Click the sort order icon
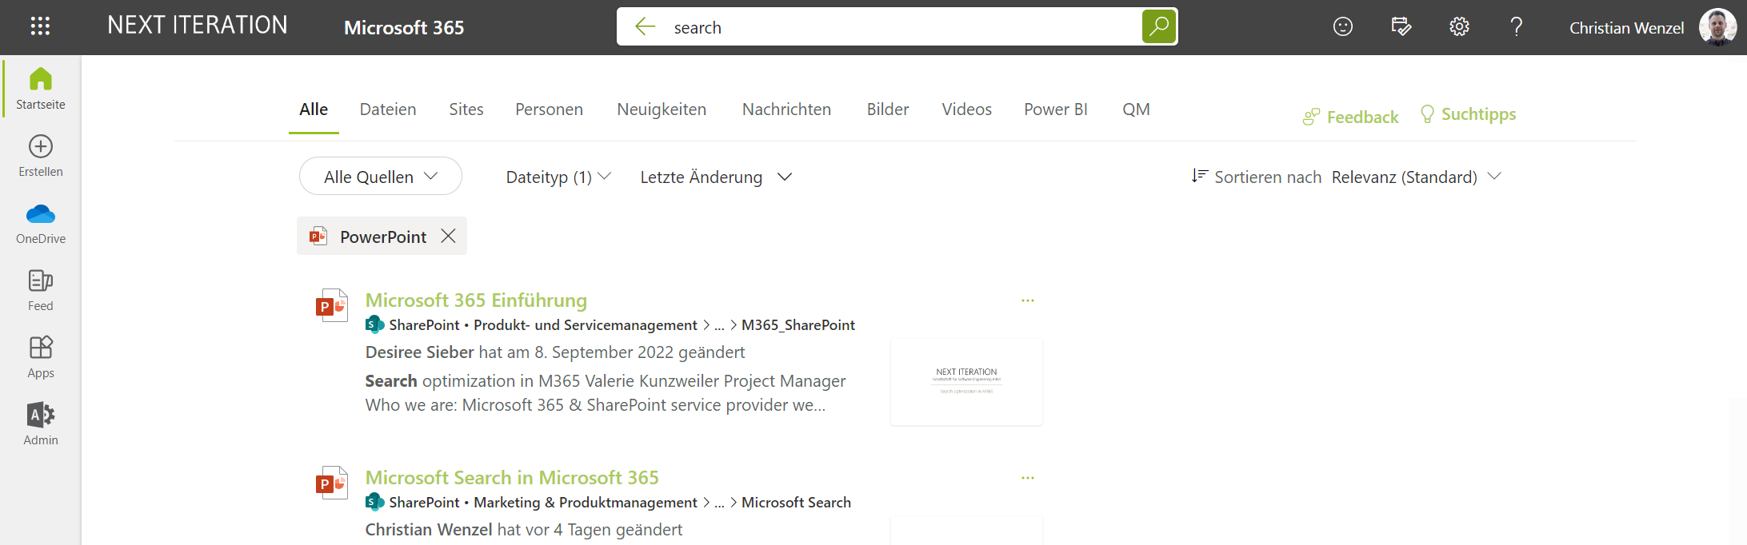1747x545 pixels. pyautogui.click(x=1199, y=176)
